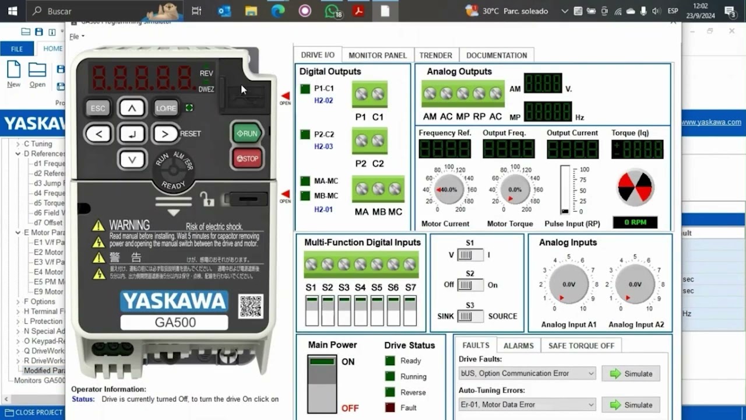
Task: Expand the F Options tree node
Action: pyautogui.click(x=18, y=302)
